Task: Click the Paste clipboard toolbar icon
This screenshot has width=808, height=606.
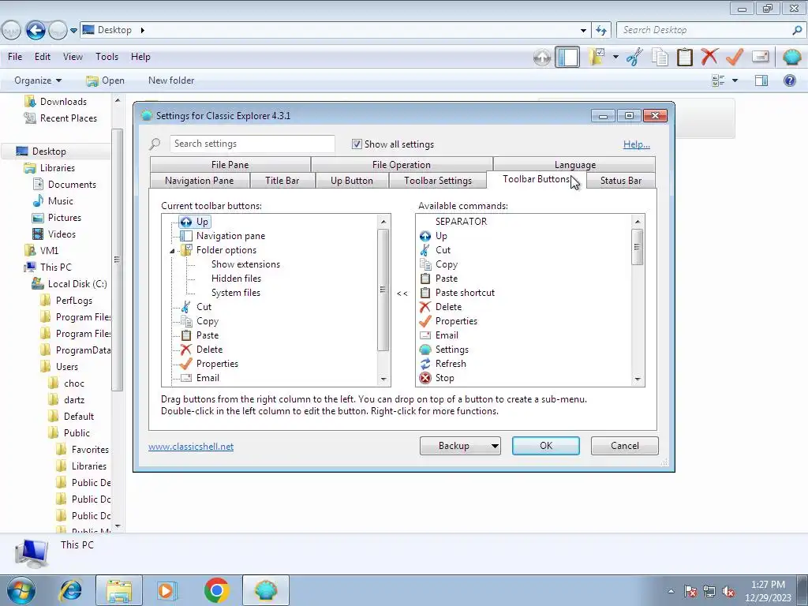Action: tap(684, 57)
